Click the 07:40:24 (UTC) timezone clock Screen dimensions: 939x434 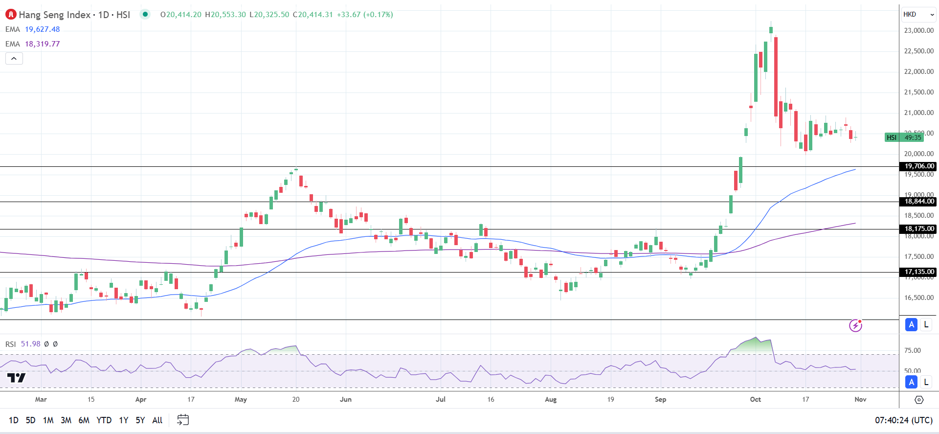pyautogui.click(x=904, y=420)
